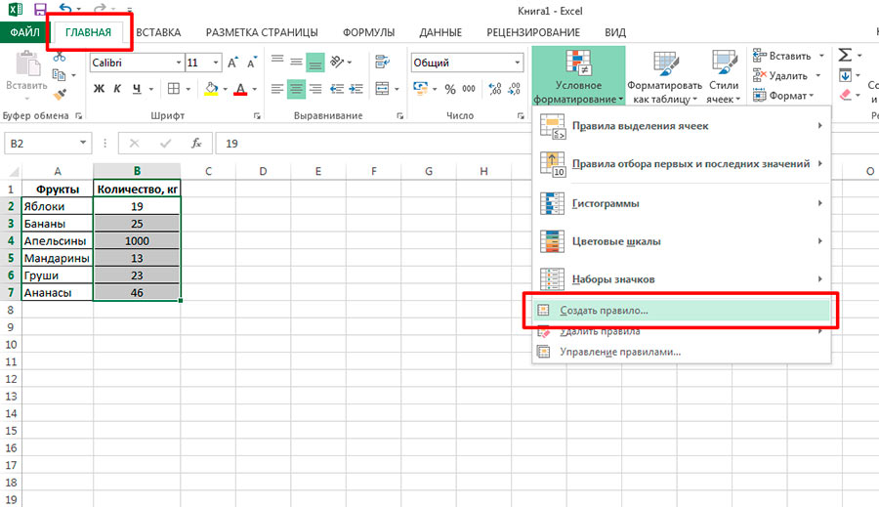Image resolution: width=879 pixels, height=507 pixels.
Task: Click the Вставить cells button
Action: (782, 56)
